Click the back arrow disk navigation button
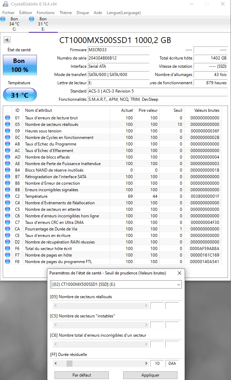This screenshot has height=380, width=231. (x=7, y=40)
